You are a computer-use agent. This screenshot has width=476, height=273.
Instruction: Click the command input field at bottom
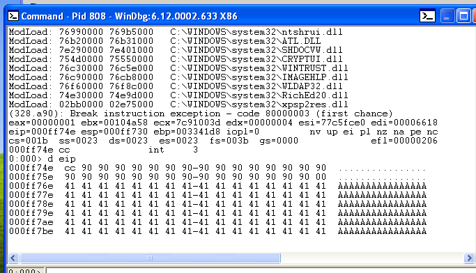(x=261, y=270)
